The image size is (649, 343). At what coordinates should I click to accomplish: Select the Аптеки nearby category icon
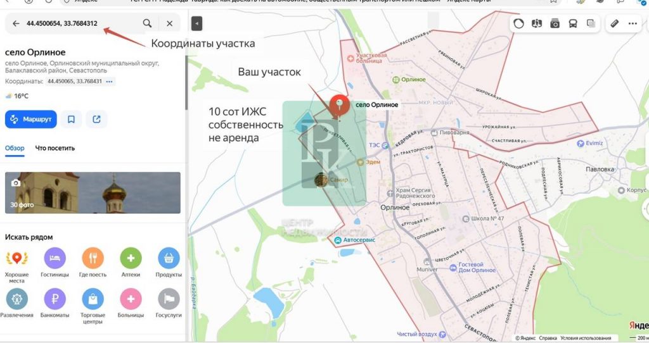(x=131, y=258)
